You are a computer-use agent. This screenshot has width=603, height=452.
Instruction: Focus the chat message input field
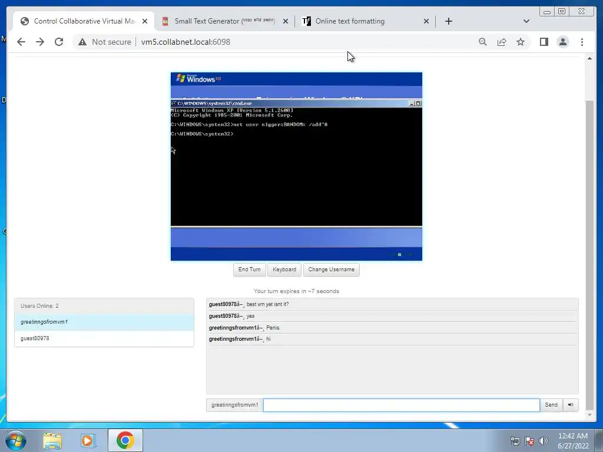pyautogui.click(x=401, y=405)
